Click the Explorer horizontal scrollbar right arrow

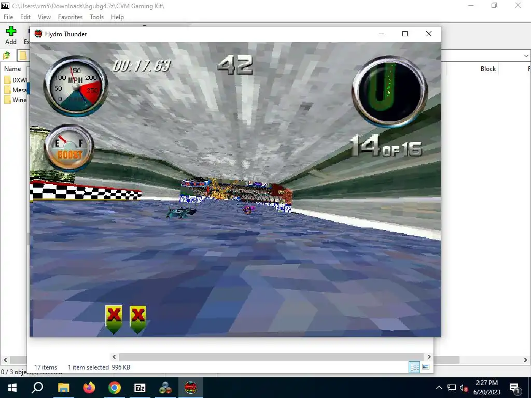429,357
